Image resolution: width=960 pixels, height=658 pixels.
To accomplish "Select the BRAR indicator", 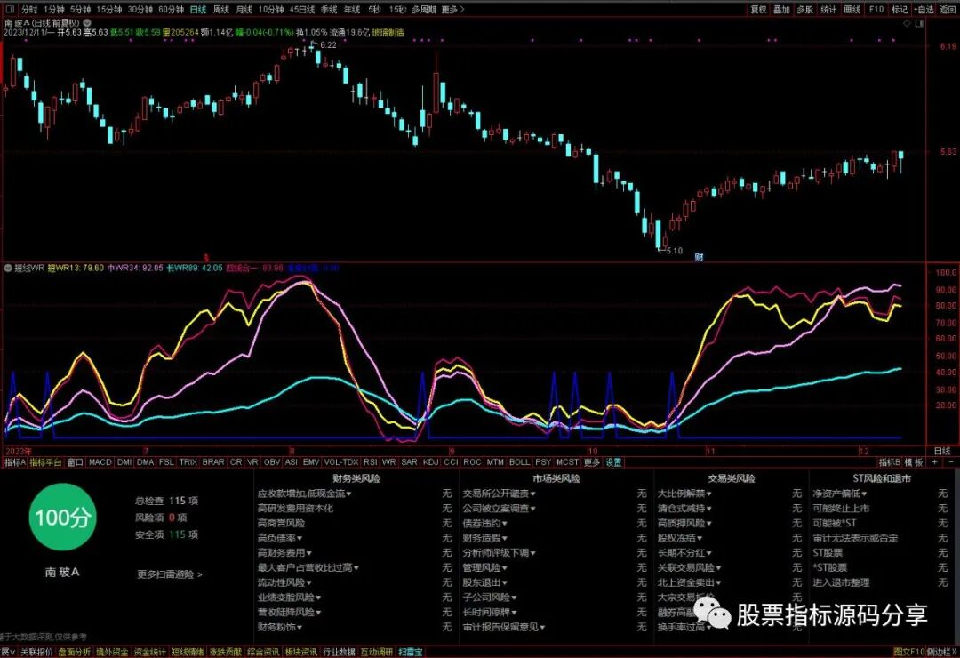I will pos(213,462).
